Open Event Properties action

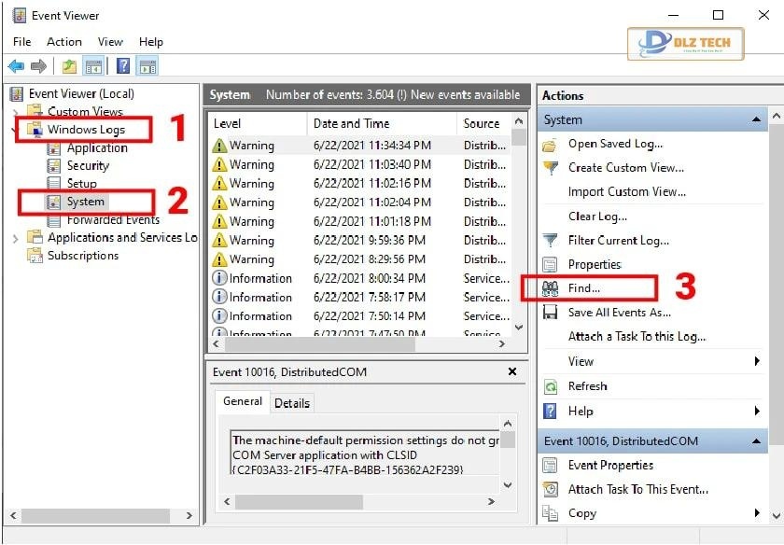point(610,465)
